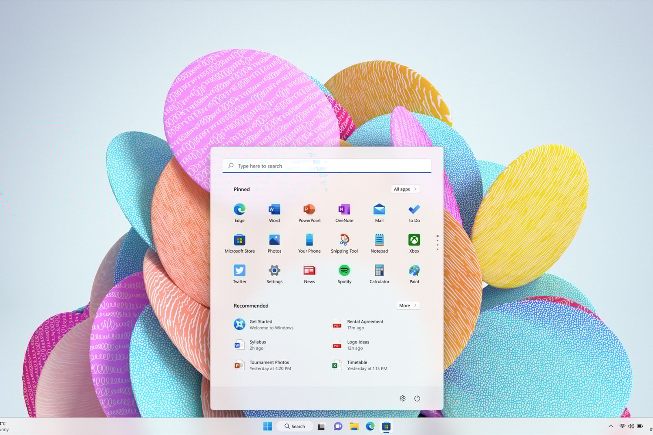653x435 pixels.
Task: Click the Start menu settings gear
Action: click(403, 398)
